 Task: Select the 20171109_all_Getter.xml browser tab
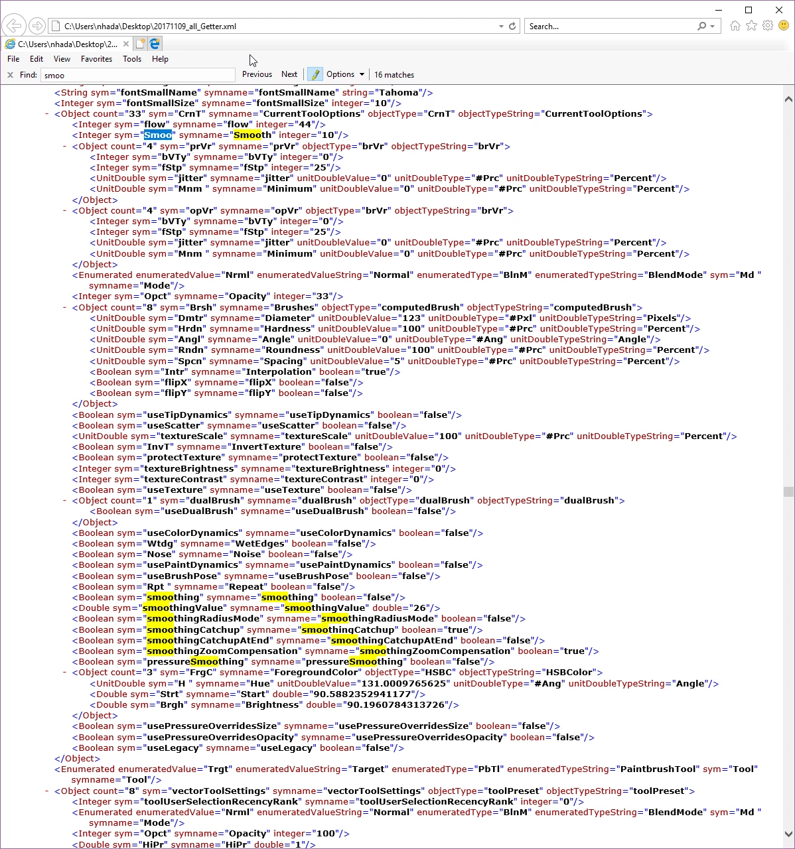pyautogui.click(x=66, y=44)
